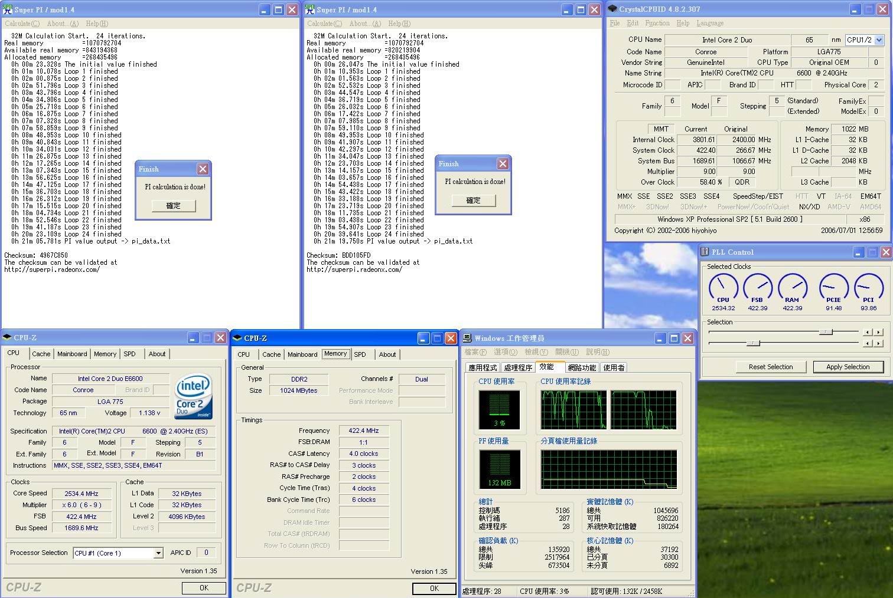
Task: Open the Processor Selection dropdown in CPU-Z
Action: coord(158,553)
